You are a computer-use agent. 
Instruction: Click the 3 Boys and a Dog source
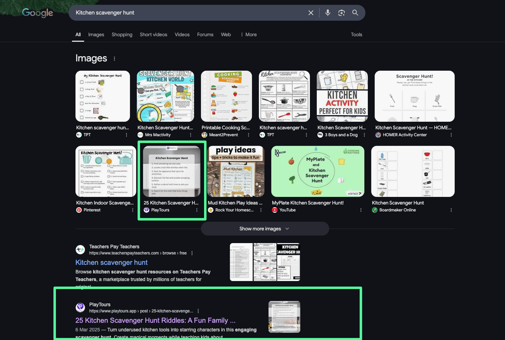[x=341, y=135]
